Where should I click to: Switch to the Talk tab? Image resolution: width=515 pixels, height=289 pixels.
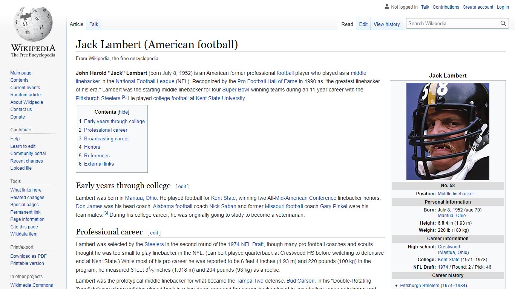click(x=94, y=24)
